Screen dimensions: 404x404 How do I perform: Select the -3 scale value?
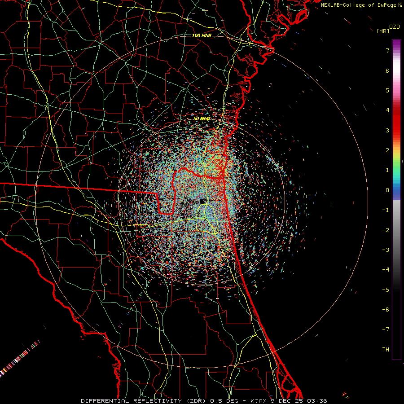(386, 250)
